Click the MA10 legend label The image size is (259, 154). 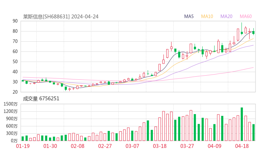coord(207,16)
